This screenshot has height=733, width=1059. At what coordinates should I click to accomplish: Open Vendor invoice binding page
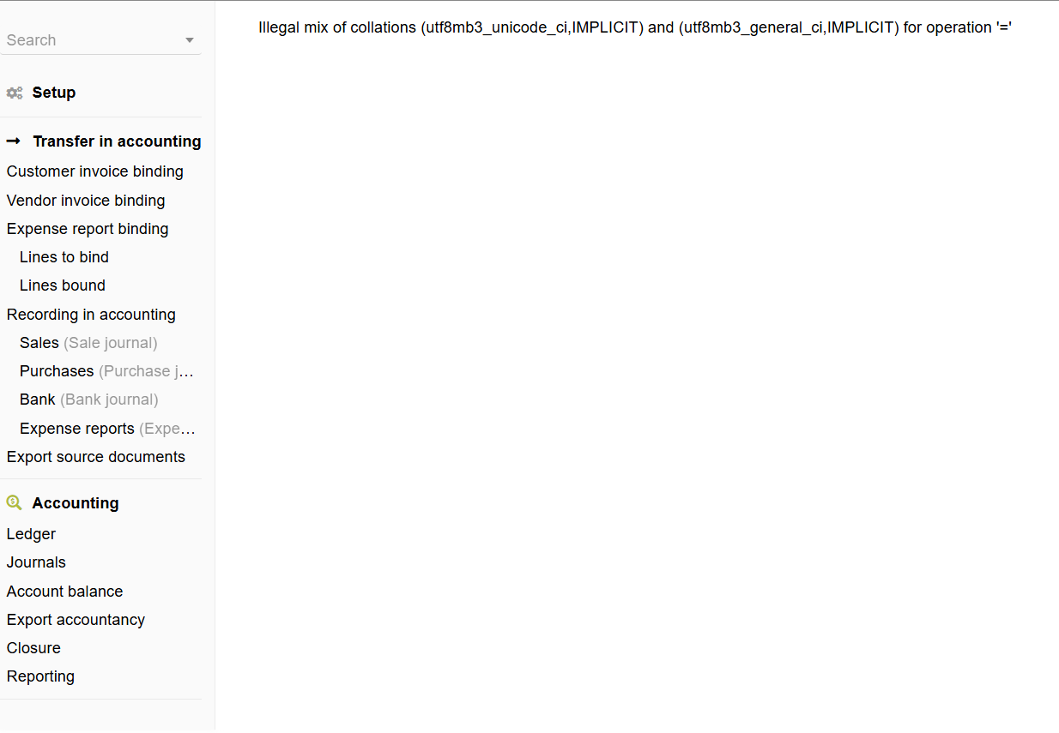click(86, 201)
